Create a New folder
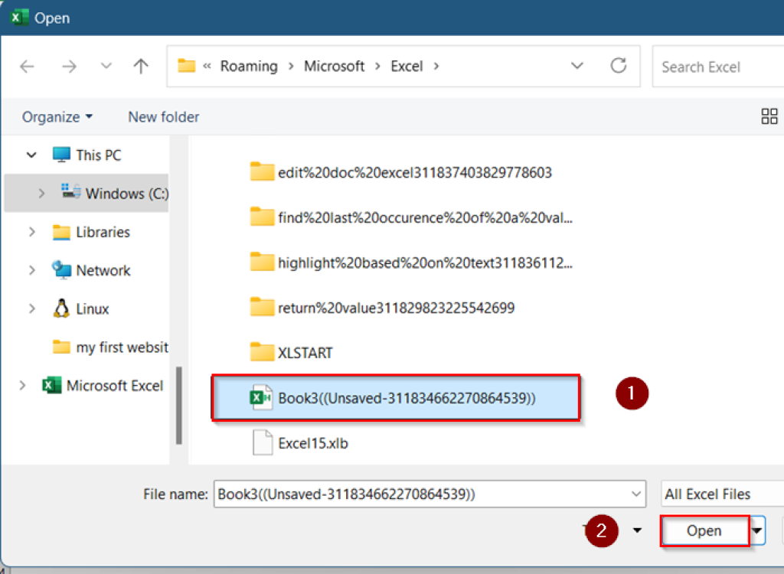Screen dimensions: 784x574 click(x=163, y=116)
